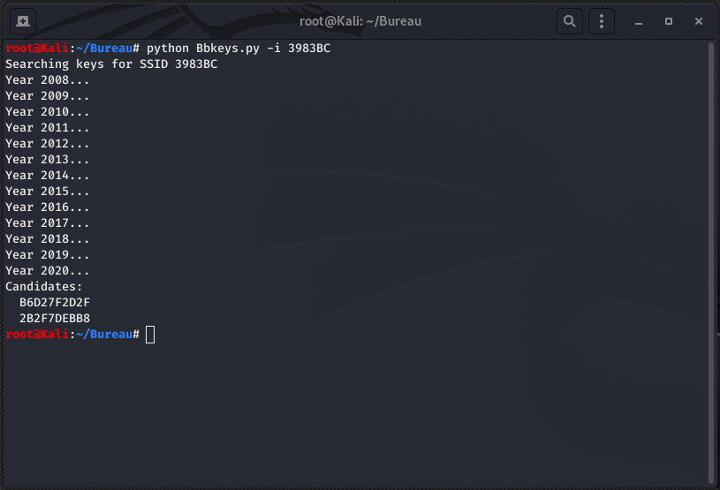
Task: Click the top red root@Kali prompt
Action: (37, 49)
